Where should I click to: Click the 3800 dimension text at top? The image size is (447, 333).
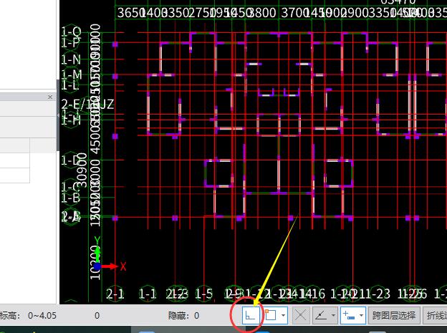coord(262,13)
